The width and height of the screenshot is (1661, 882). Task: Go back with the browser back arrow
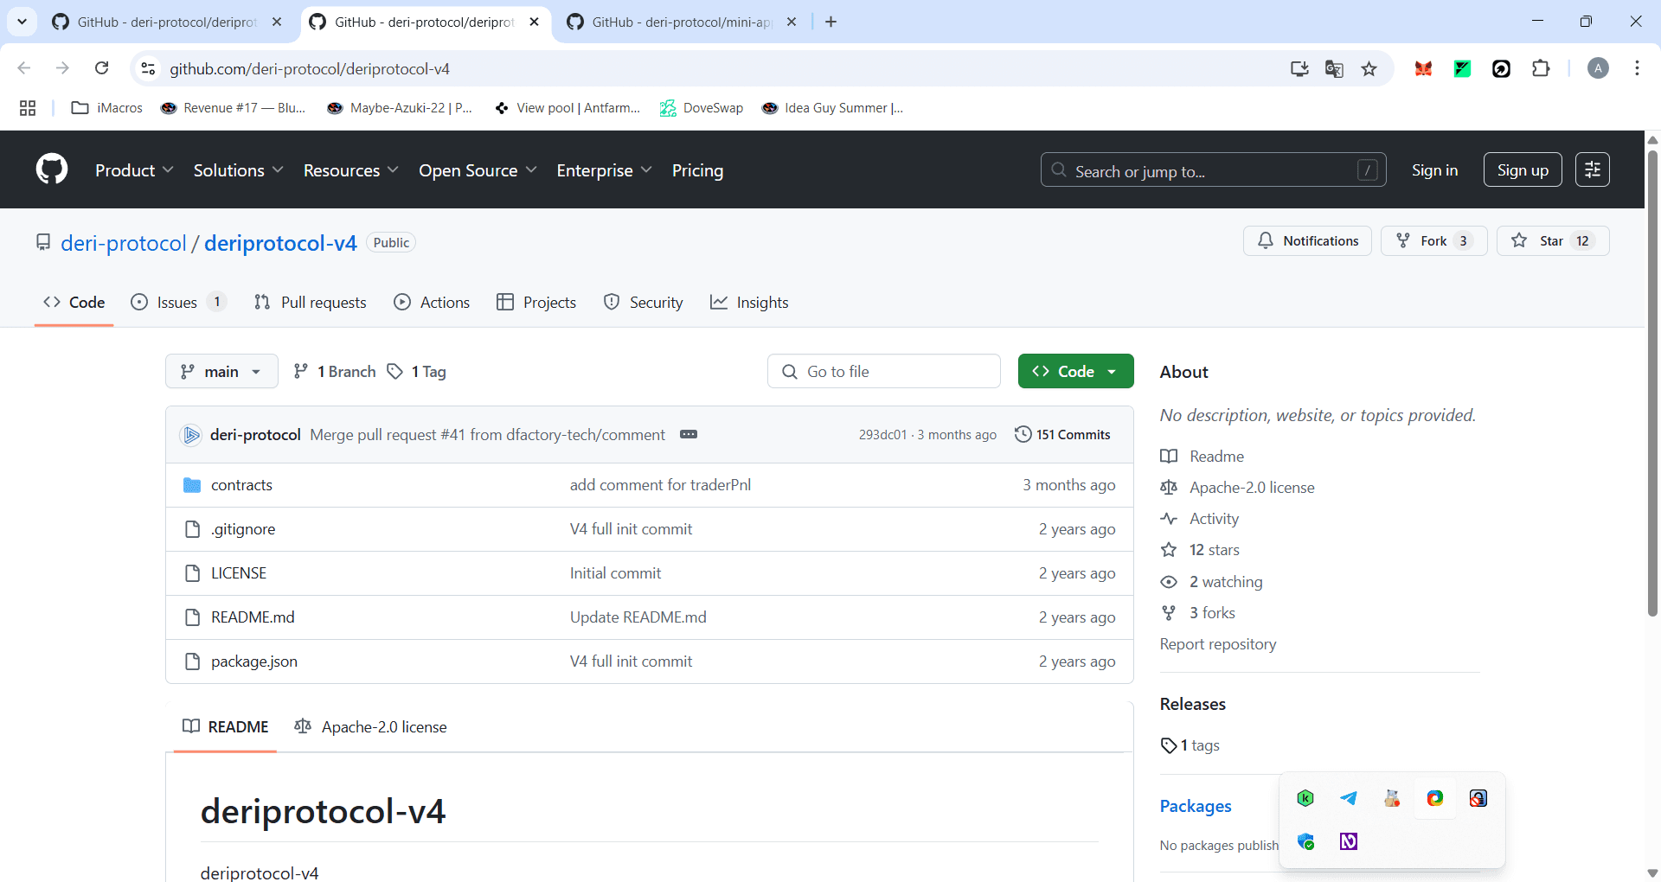click(x=24, y=68)
